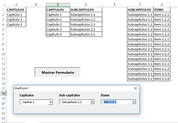Select row 18 header
This screenshot has height=123, width=178.
(x=3, y=93)
